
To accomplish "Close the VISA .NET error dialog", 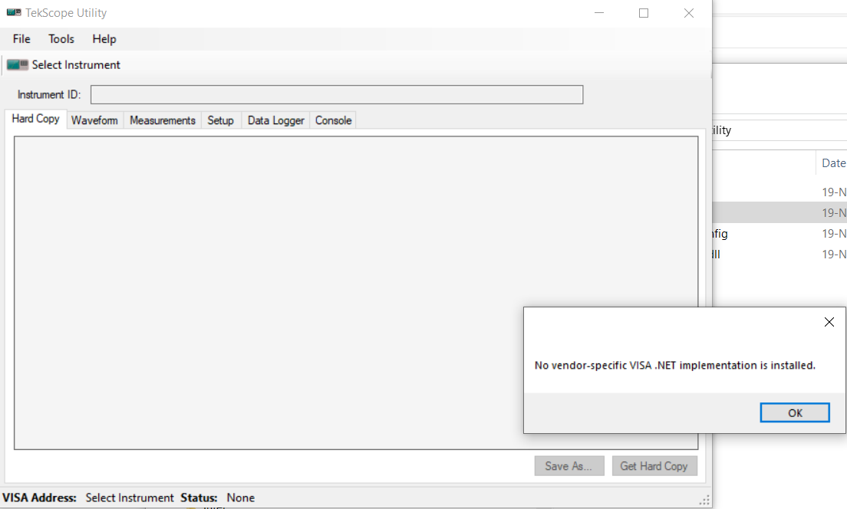I will pos(829,323).
